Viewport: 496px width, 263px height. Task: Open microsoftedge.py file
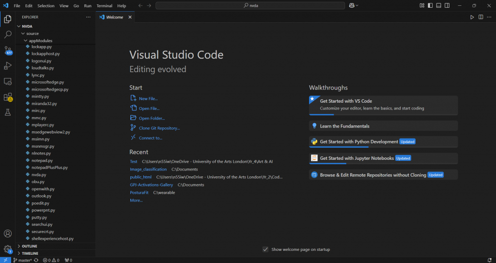tap(48, 82)
